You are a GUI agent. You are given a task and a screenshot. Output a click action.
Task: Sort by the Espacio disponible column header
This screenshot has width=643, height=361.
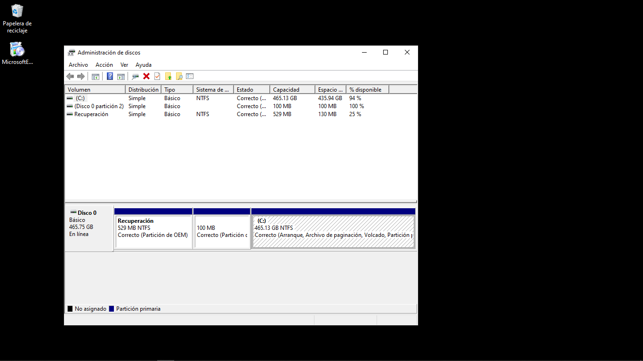(330, 89)
